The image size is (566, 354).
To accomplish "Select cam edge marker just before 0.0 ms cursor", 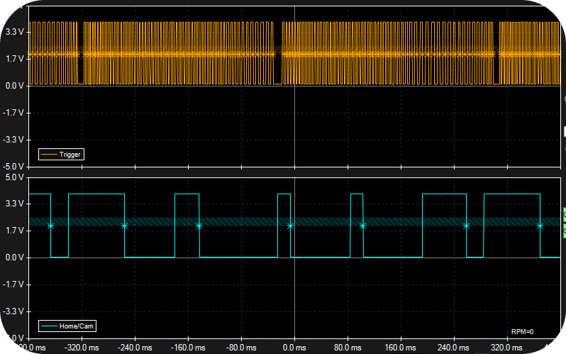I will 290,226.
